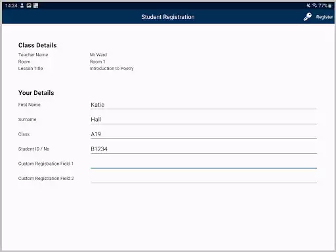
Task: Tap the Register button text
Action: tap(324, 17)
